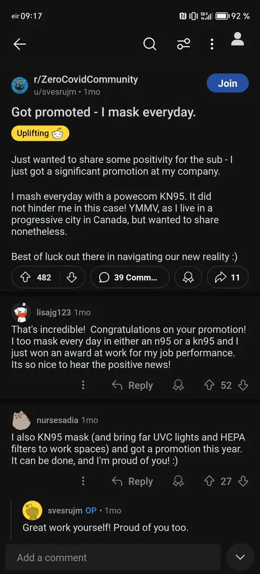The image size is (260, 574).
Task: Upvote the post with 482 votes
Action: [26, 277]
